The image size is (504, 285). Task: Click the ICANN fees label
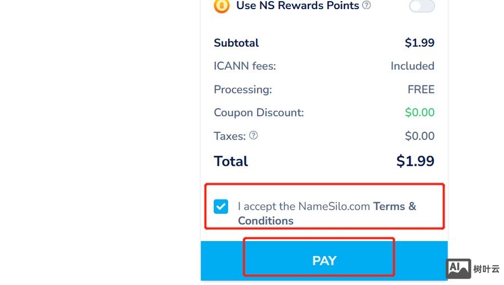[245, 66]
